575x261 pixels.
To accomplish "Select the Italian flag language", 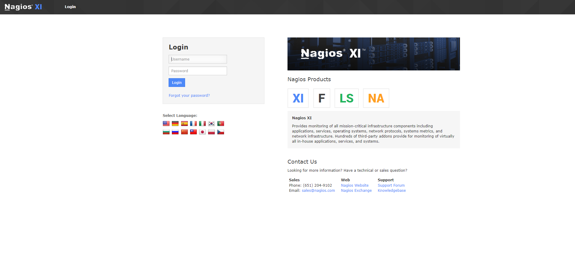I will [x=202, y=123].
